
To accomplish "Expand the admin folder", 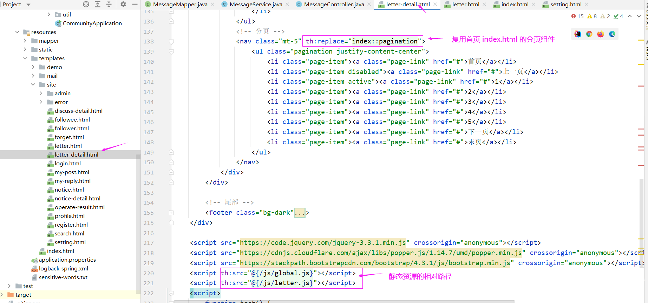I will coord(41,93).
